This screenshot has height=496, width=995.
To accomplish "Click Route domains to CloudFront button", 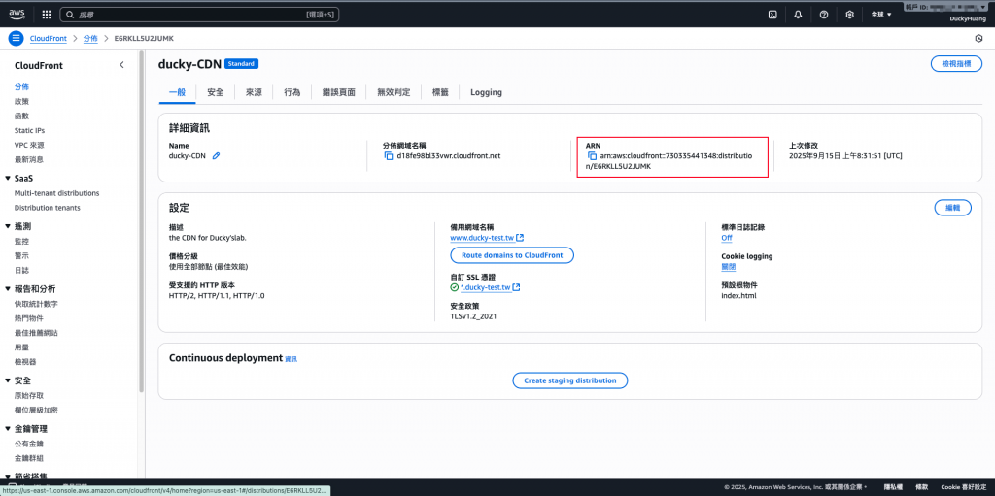I will [512, 255].
